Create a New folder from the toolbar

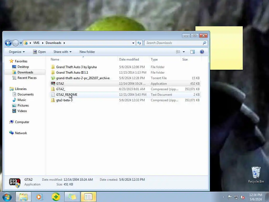pyautogui.click(x=87, y=52)
